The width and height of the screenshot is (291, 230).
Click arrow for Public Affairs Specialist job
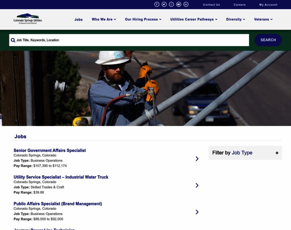click(x=197, y=212)
